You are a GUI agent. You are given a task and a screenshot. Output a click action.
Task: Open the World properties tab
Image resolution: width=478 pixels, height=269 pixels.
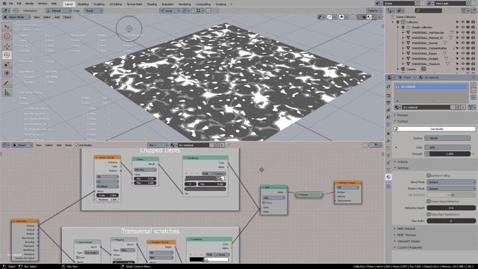[x=388, y=125]
